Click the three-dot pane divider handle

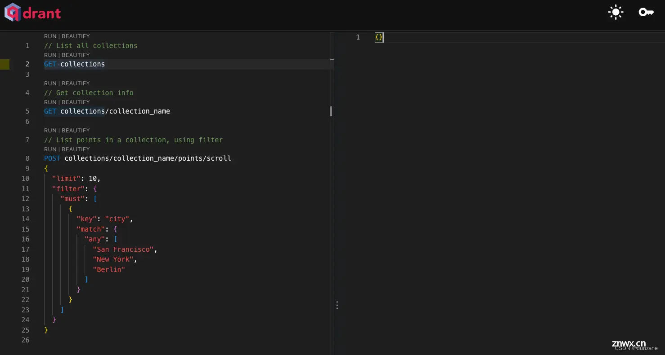[337, 305]
